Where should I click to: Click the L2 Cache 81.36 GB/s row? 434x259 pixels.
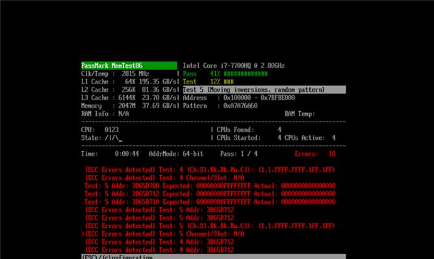pos(129,89)
